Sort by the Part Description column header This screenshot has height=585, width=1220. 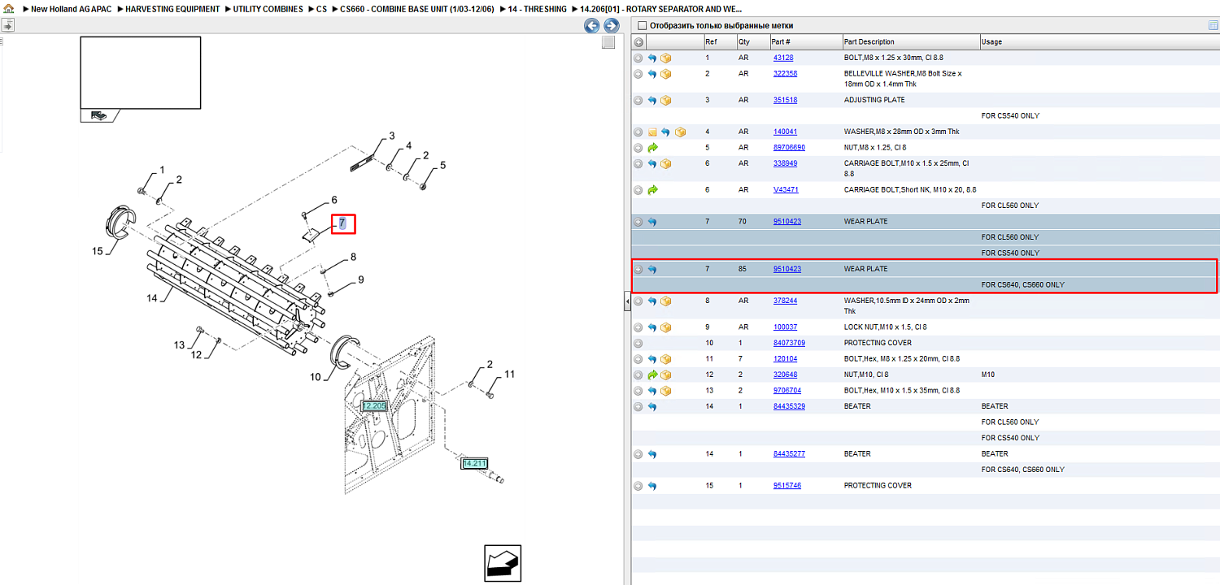[x=911, y=41]
